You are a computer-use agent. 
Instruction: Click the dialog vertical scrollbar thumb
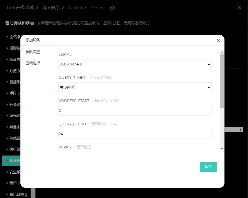coord(222,81)
